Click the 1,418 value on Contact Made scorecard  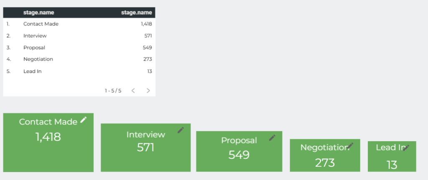pos(48,137)
